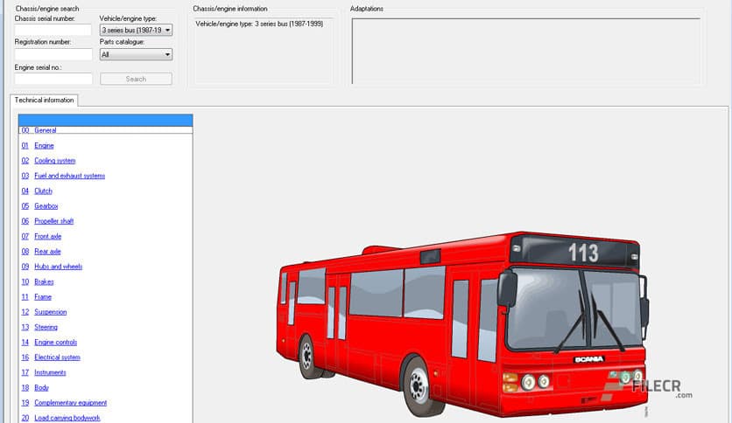This screenshot has width=732, height=423.
Task: Open the Suspension section
Action: coord(50,312)
